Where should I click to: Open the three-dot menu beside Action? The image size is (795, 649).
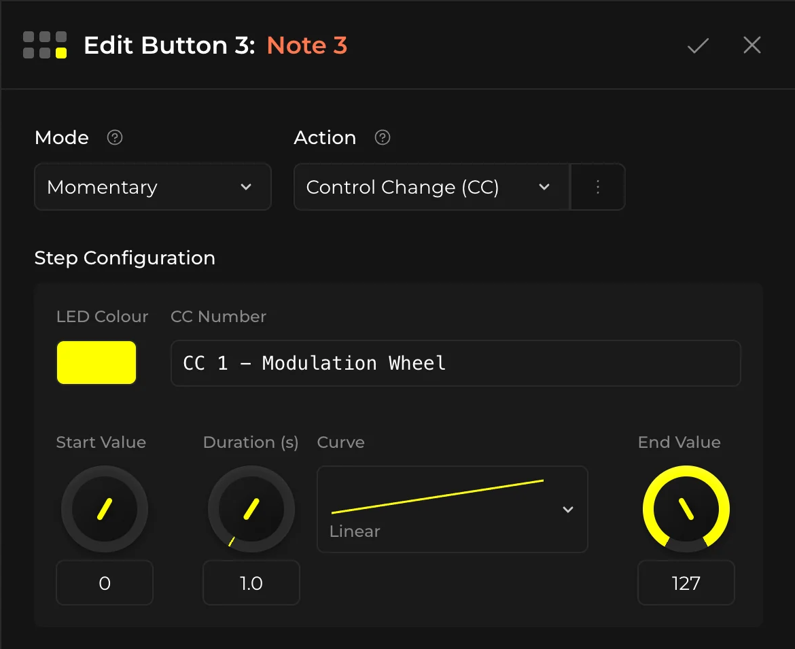coord(597,186)
